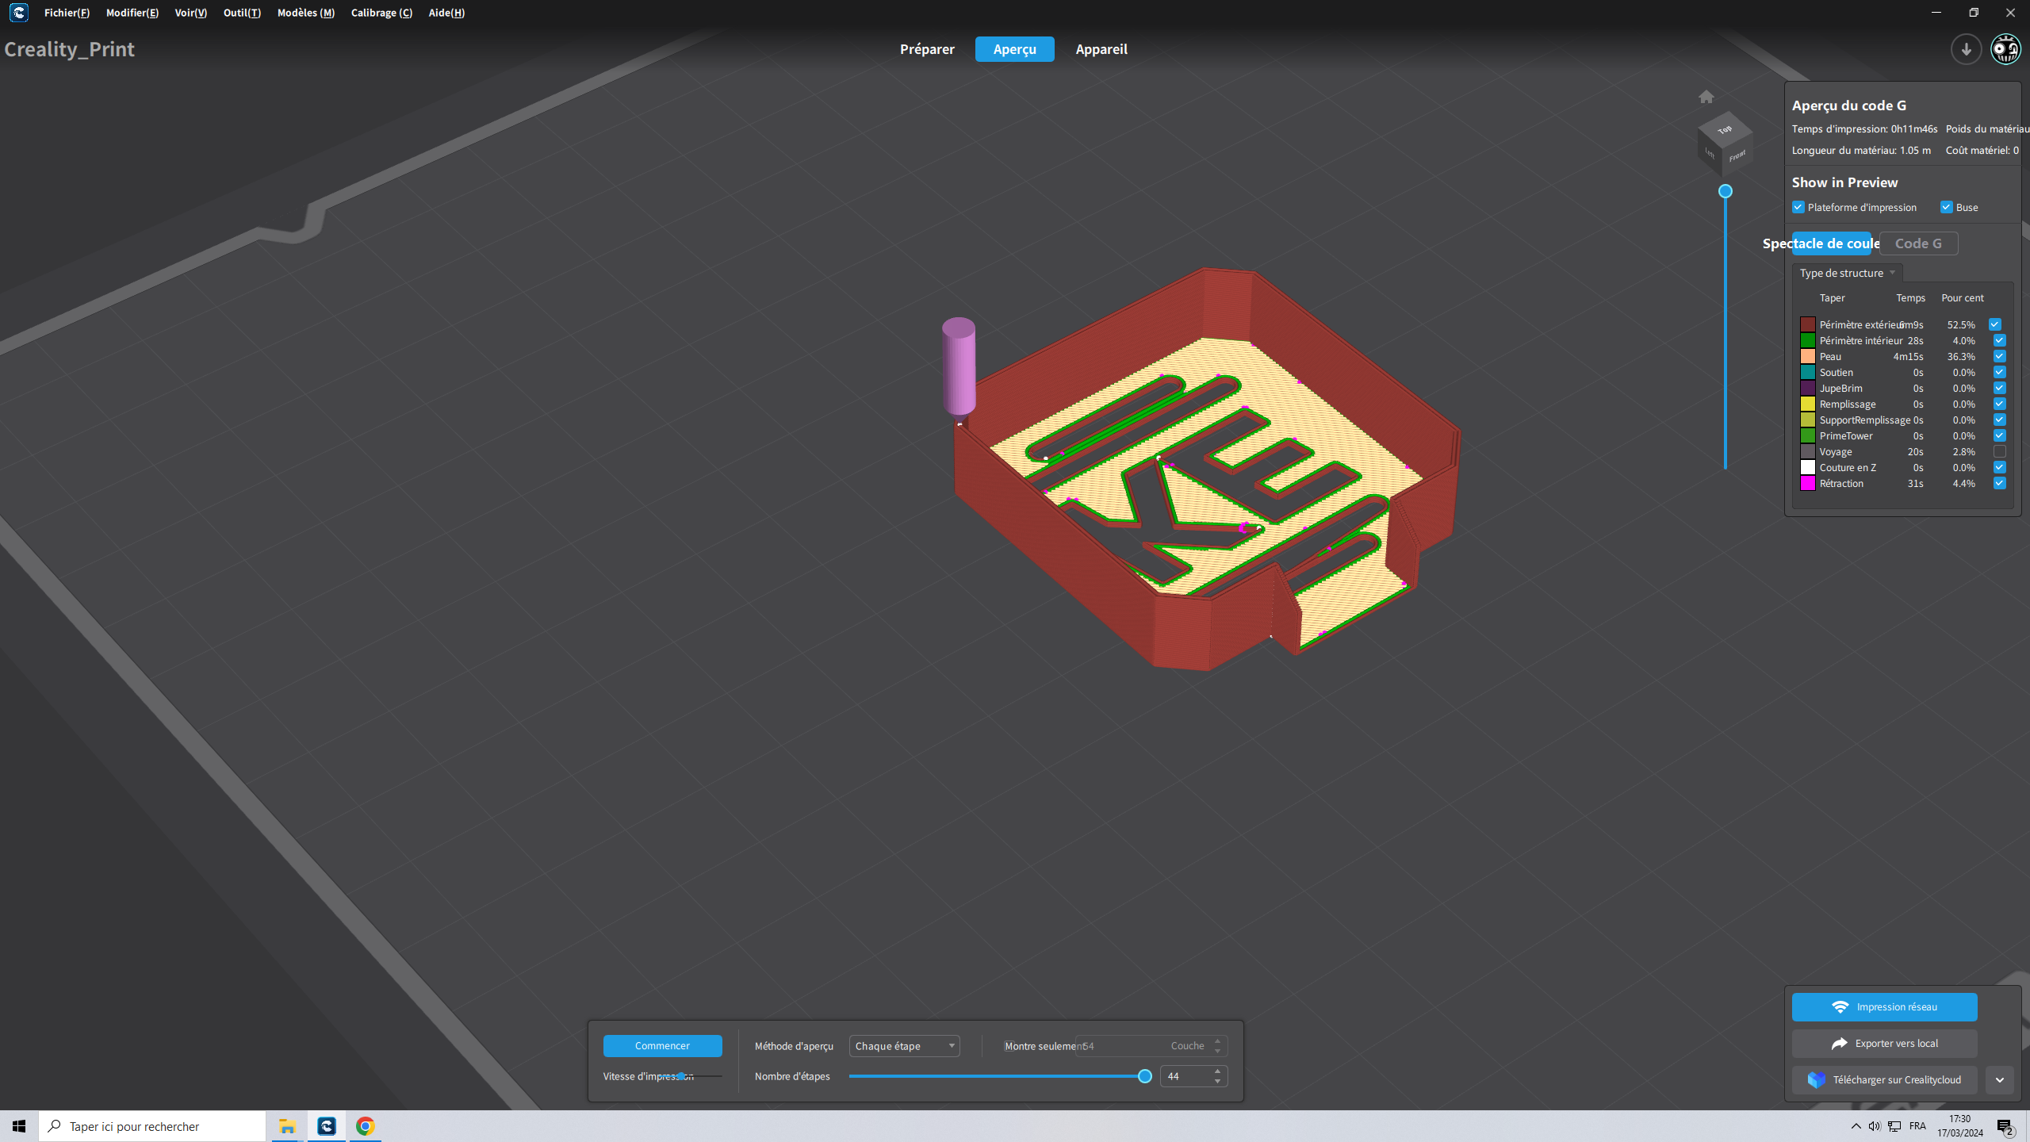Screen dimensions: 2030x1142
Task: Click the Nombre d'étapes slider handle
Action: [x=1144, y=1076]
